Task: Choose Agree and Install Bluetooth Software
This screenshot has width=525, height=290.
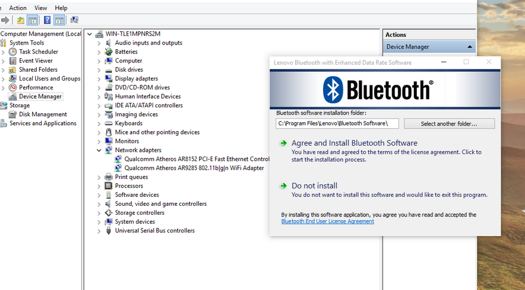Action: (x=354, y=143)
